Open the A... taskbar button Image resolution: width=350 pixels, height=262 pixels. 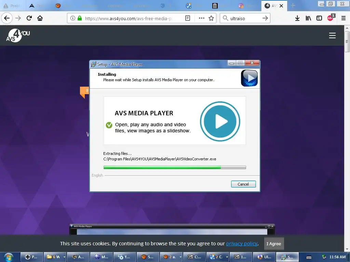pos(78,257)
